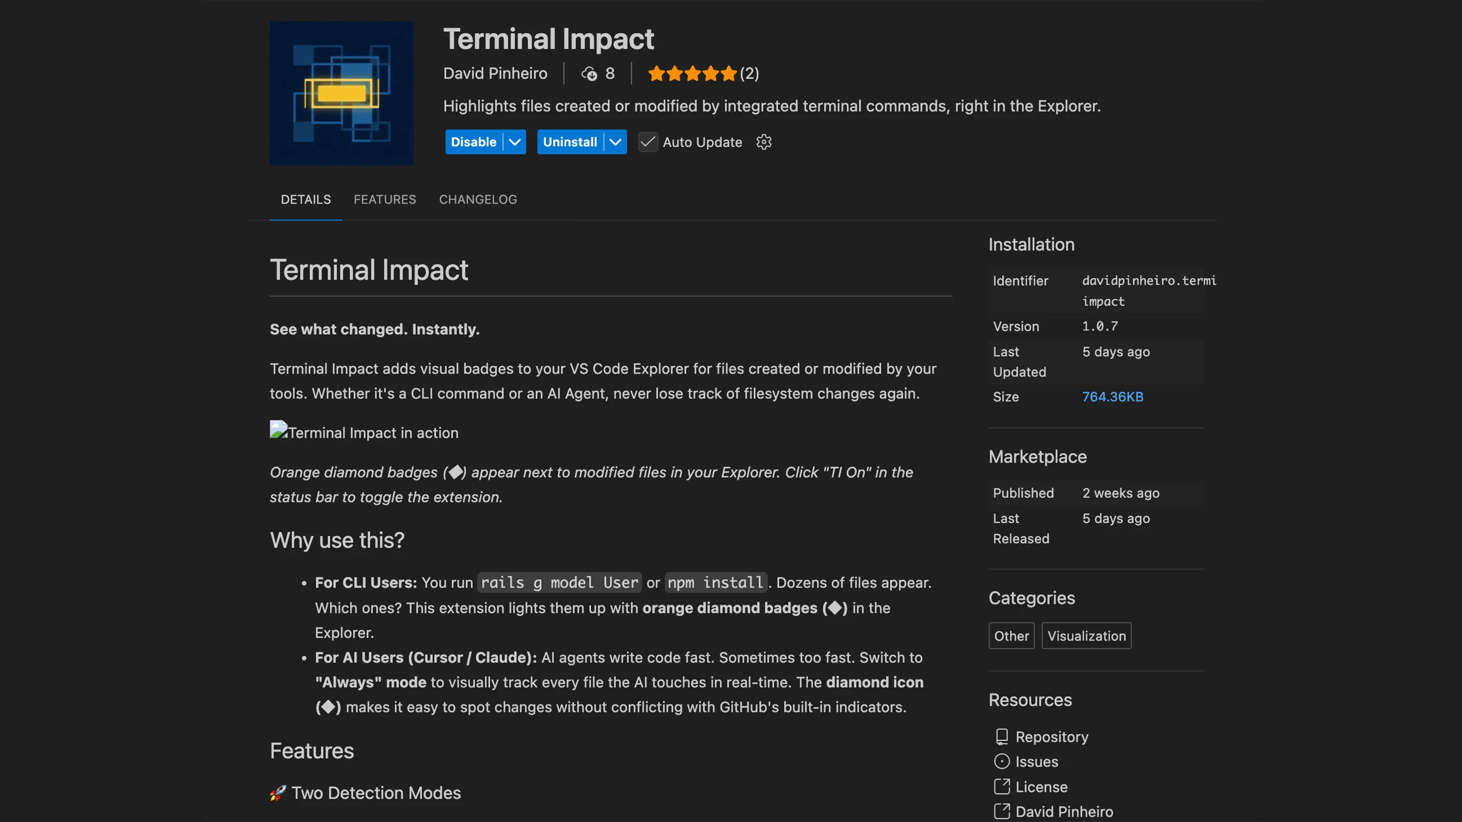
Task: Click the Disable button
Action: [x=473, y=142]
